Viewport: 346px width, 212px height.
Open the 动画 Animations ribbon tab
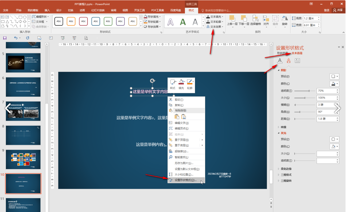click(x=82, y=10)
